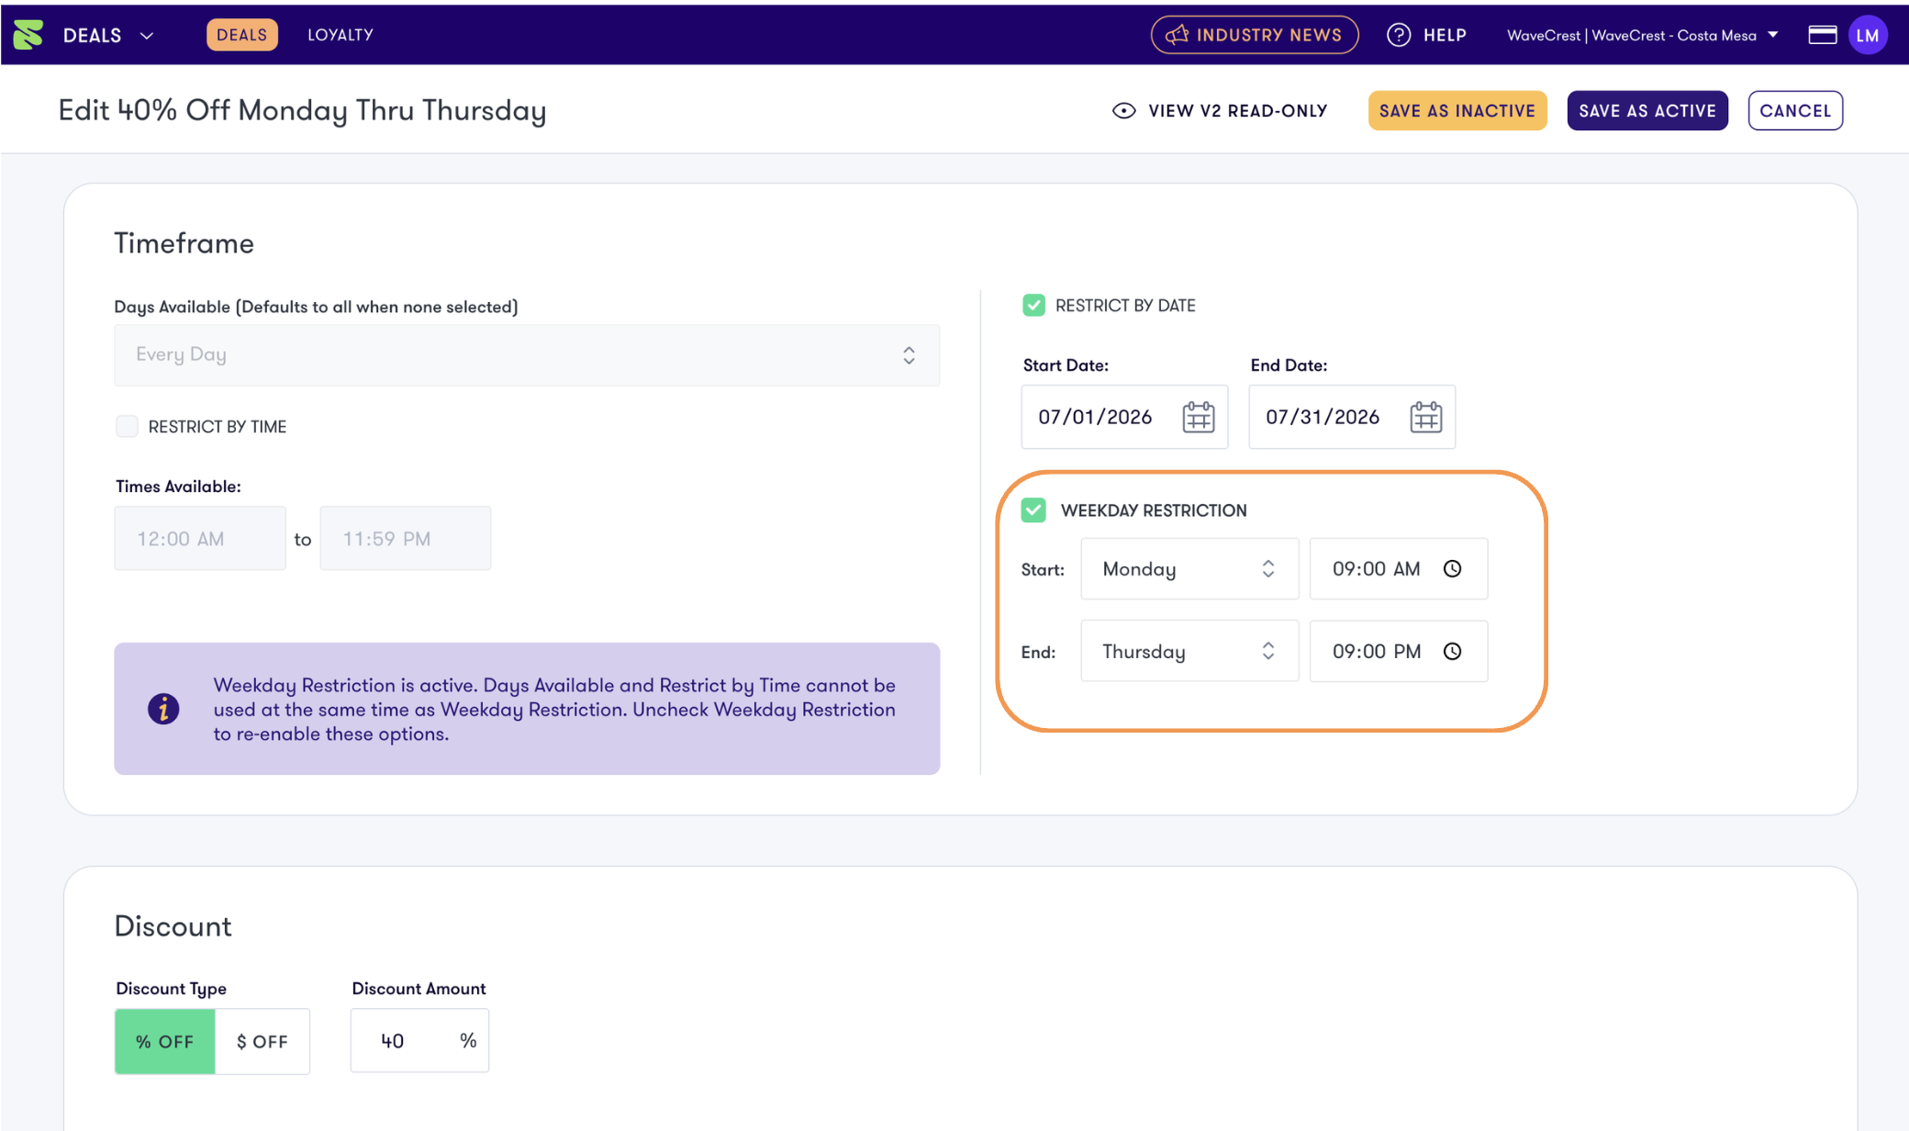Open the Thursday end day dropdown
The height and width of the screenshot is (1131, 1909).
coord(1189,651)
